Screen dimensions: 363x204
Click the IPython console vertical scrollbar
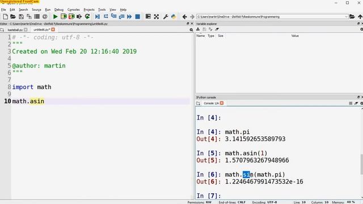click(362, 164)
